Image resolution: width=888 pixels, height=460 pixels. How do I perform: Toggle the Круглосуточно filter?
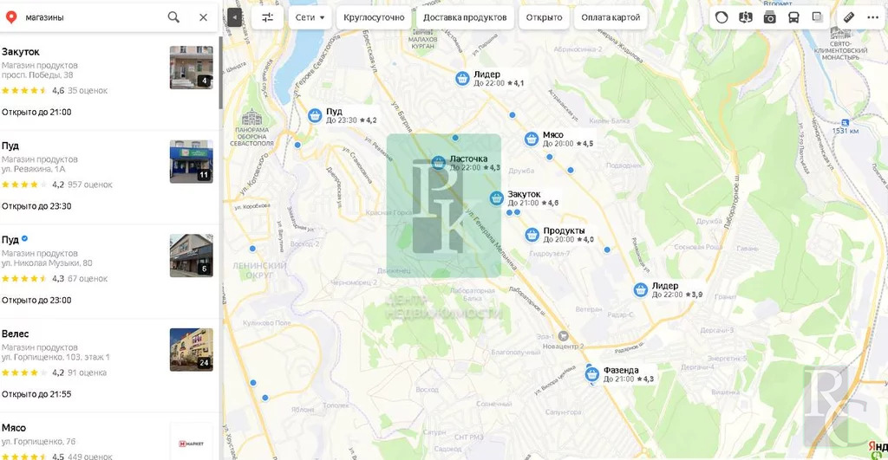point(374,17)
